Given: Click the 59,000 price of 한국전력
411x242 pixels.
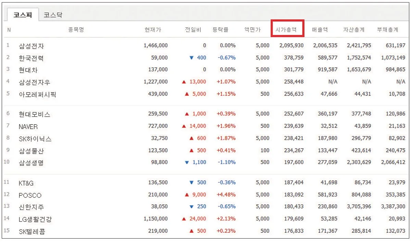Looking at the screenshot, I should 159,58.
